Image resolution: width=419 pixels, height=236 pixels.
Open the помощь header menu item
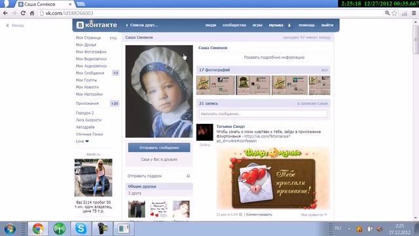(x=306, y=25)
